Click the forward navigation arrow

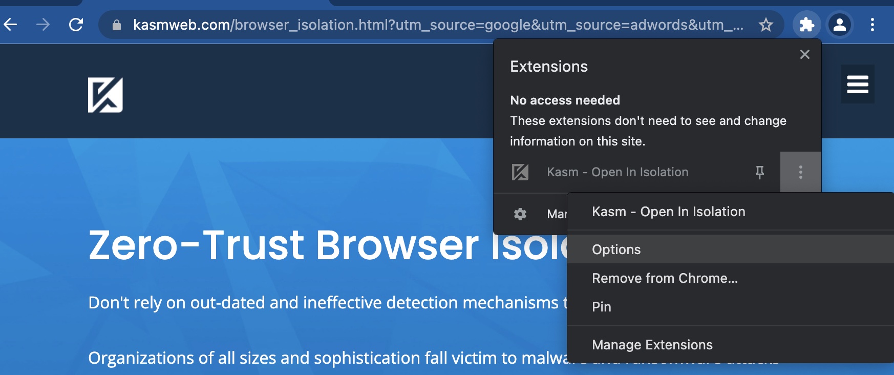point(44,24)
